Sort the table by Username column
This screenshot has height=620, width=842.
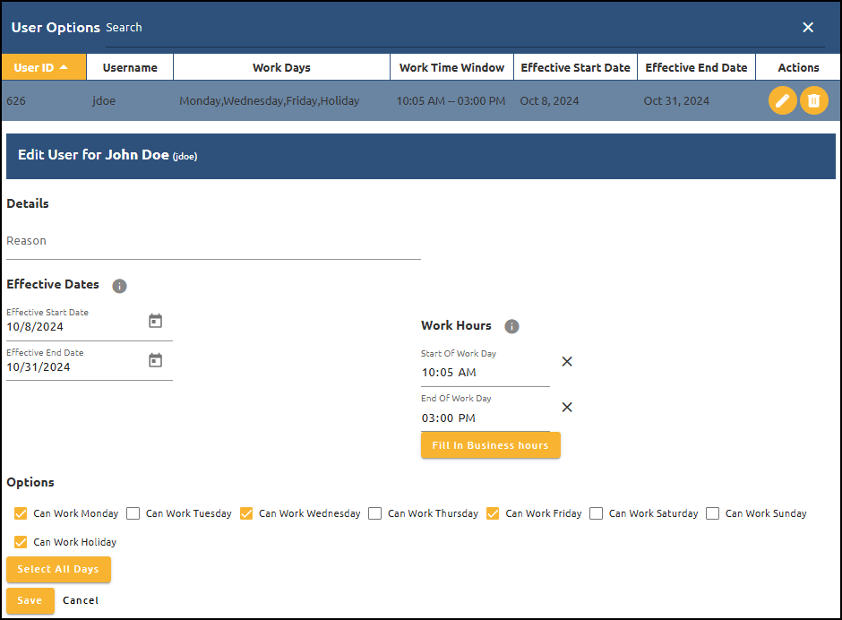coord(129,67)
